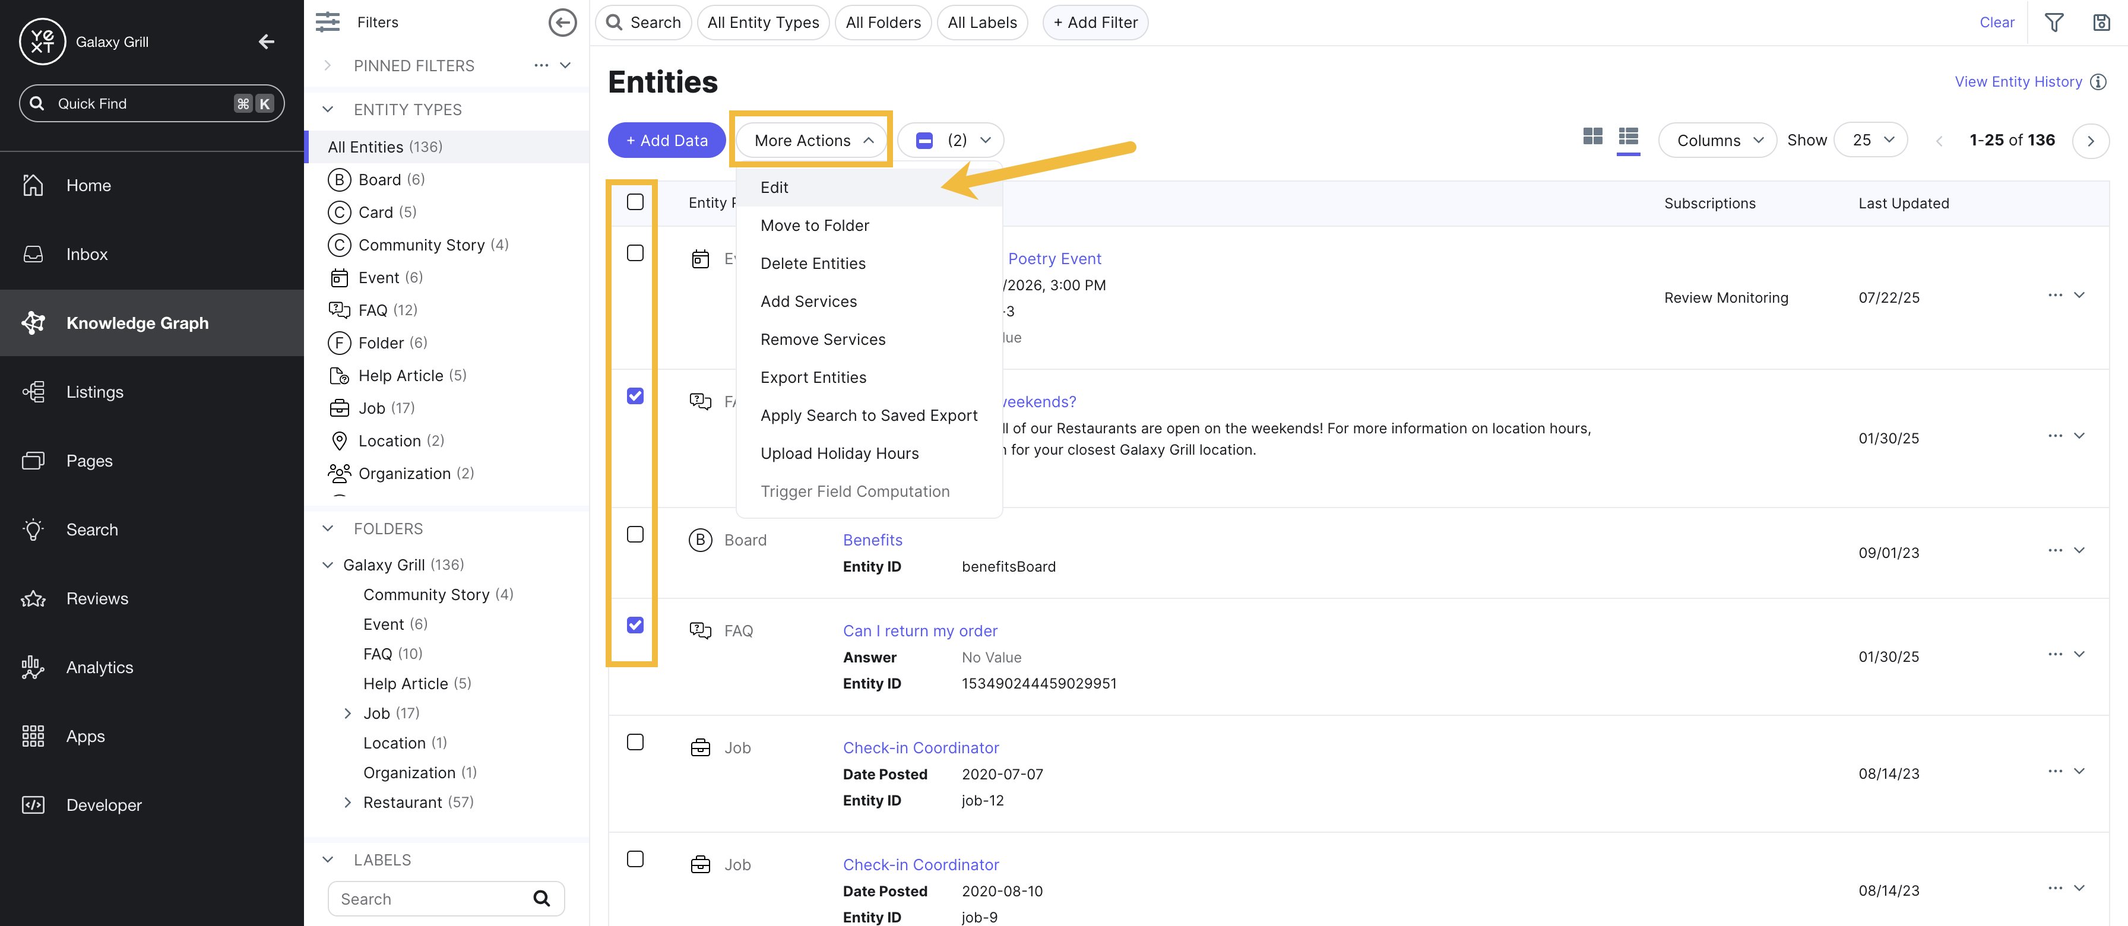Screen dimensions: 2128x926
Task: Click the save filter icon
Action: point(2101,23)
